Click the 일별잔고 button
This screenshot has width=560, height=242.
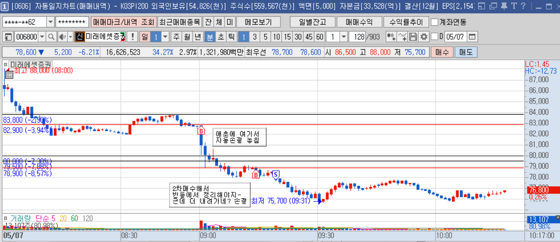click(x=312, y=22)
